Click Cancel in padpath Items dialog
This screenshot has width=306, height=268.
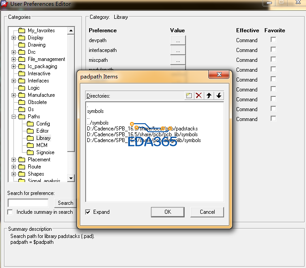pos(207,212)
